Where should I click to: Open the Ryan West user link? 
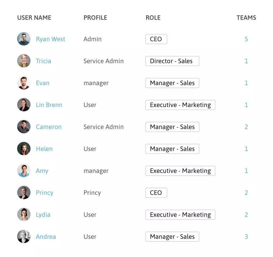point(51,39)
